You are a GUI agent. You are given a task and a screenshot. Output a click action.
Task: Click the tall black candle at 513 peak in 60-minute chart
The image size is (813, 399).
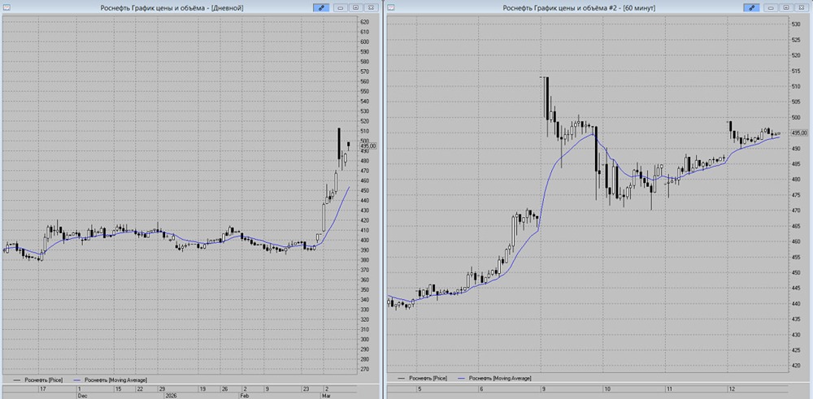point(546,98)
